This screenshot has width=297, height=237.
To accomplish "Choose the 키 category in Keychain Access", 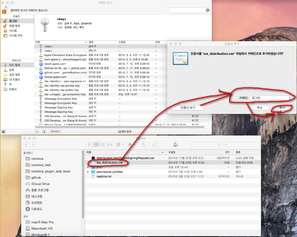I will pyautogui.click(x=17, y=85).
